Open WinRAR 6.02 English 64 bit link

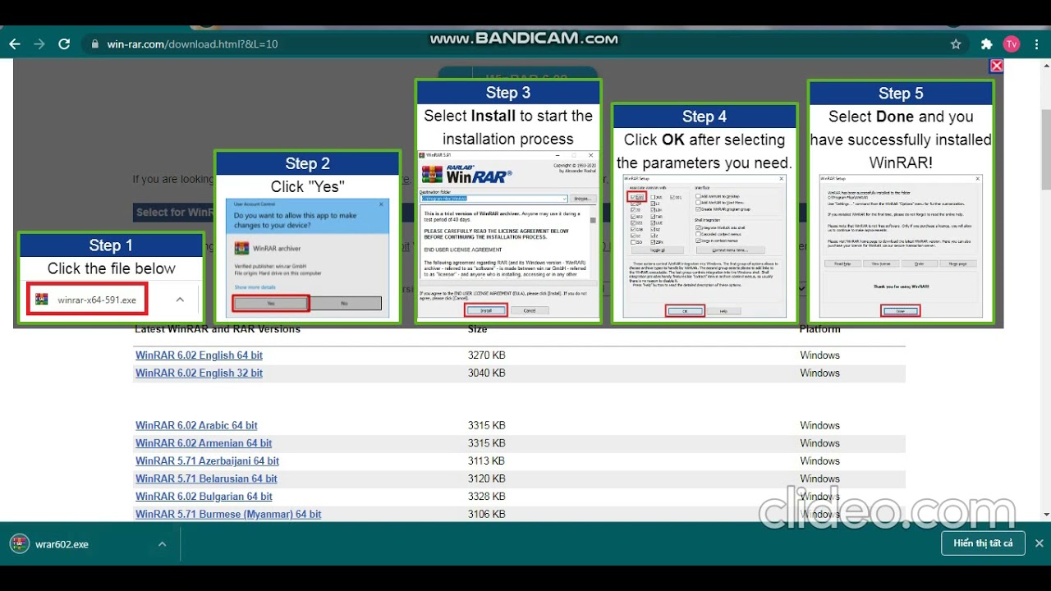pyautogui.click(x=199, y=355)
